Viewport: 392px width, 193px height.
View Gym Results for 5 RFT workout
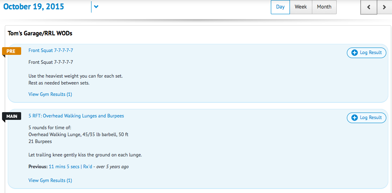pyautogui.click(x=50, y=180)
